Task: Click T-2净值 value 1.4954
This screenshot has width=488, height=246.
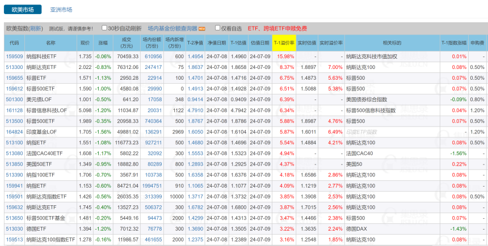Action: point(195,57)
